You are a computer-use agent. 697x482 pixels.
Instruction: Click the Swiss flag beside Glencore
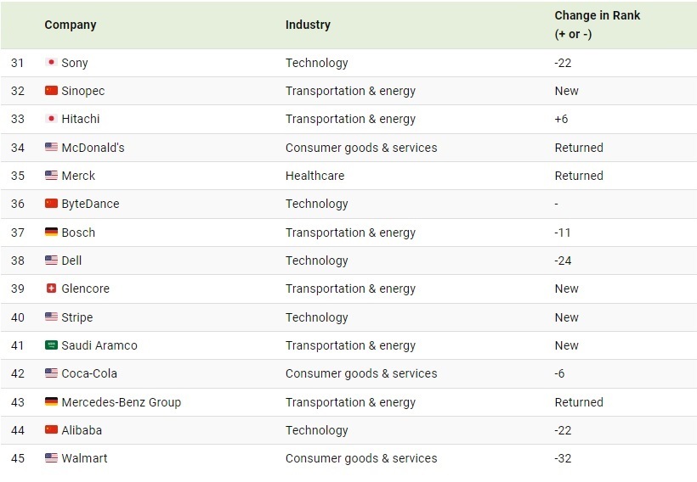[51, 288]
